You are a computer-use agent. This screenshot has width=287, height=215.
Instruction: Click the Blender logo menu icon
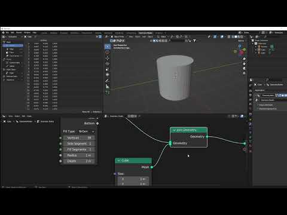coord(3,33)
